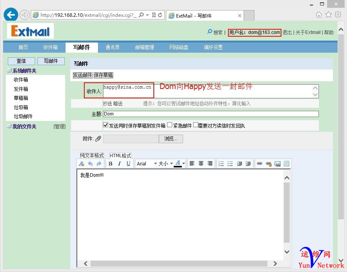The height and width of the screenshot is (272, 347).
Task: Switch to 纯文本格式 editor tab
Action: tap(92, 155)
